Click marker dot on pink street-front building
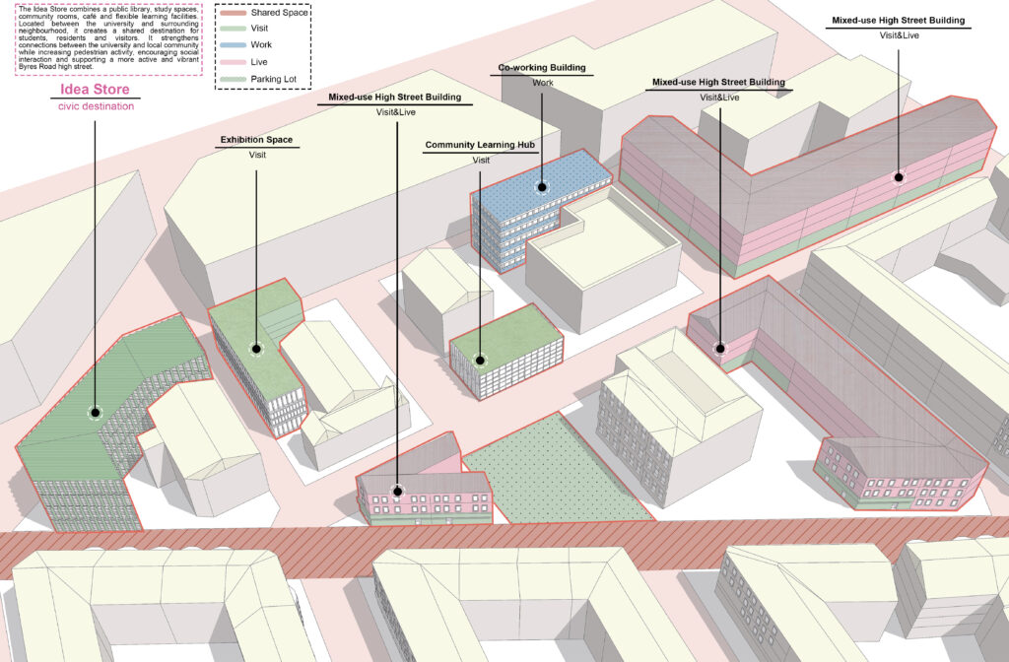 (398, 492)
